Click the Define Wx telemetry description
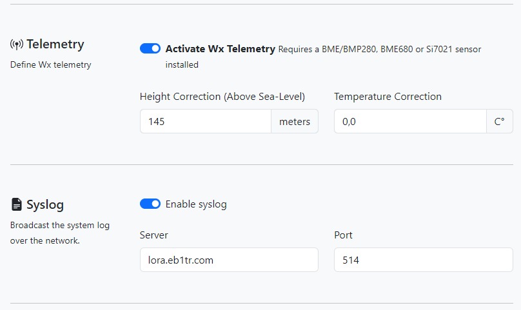Screen dimensions: 521x310 (x=50, y=65)
